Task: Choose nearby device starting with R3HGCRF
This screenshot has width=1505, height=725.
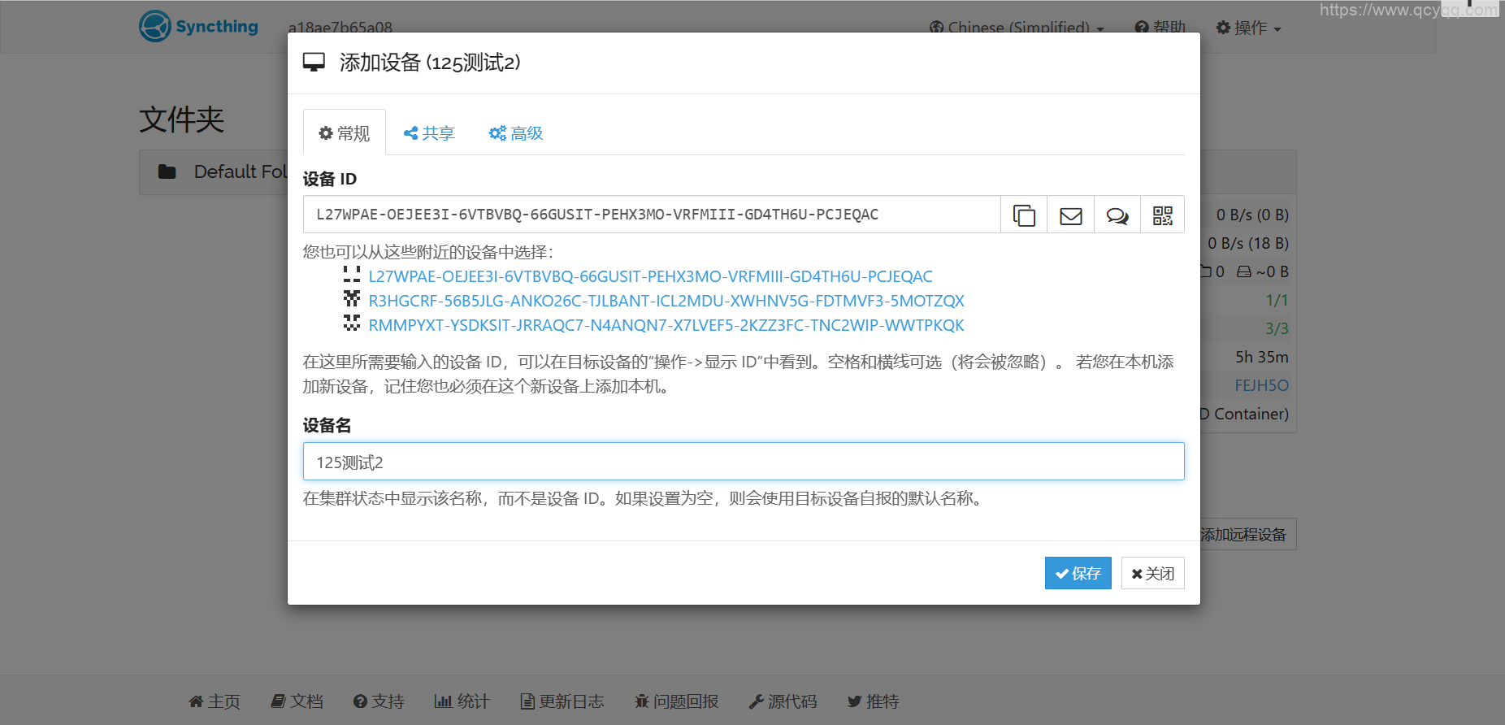Action: [x=666, y=301]
